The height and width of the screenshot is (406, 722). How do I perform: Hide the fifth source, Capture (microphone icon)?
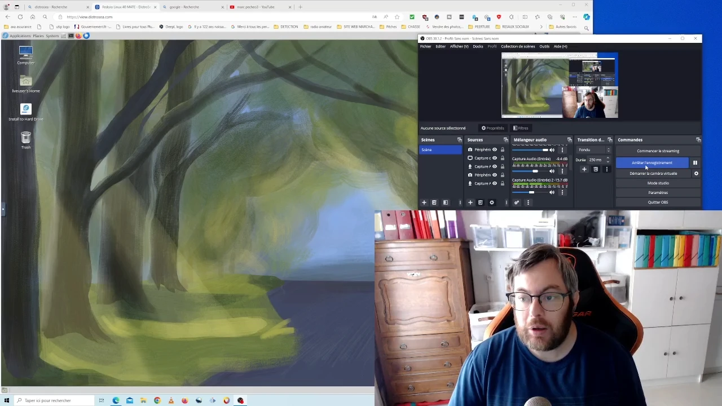(x=495, y=183)
